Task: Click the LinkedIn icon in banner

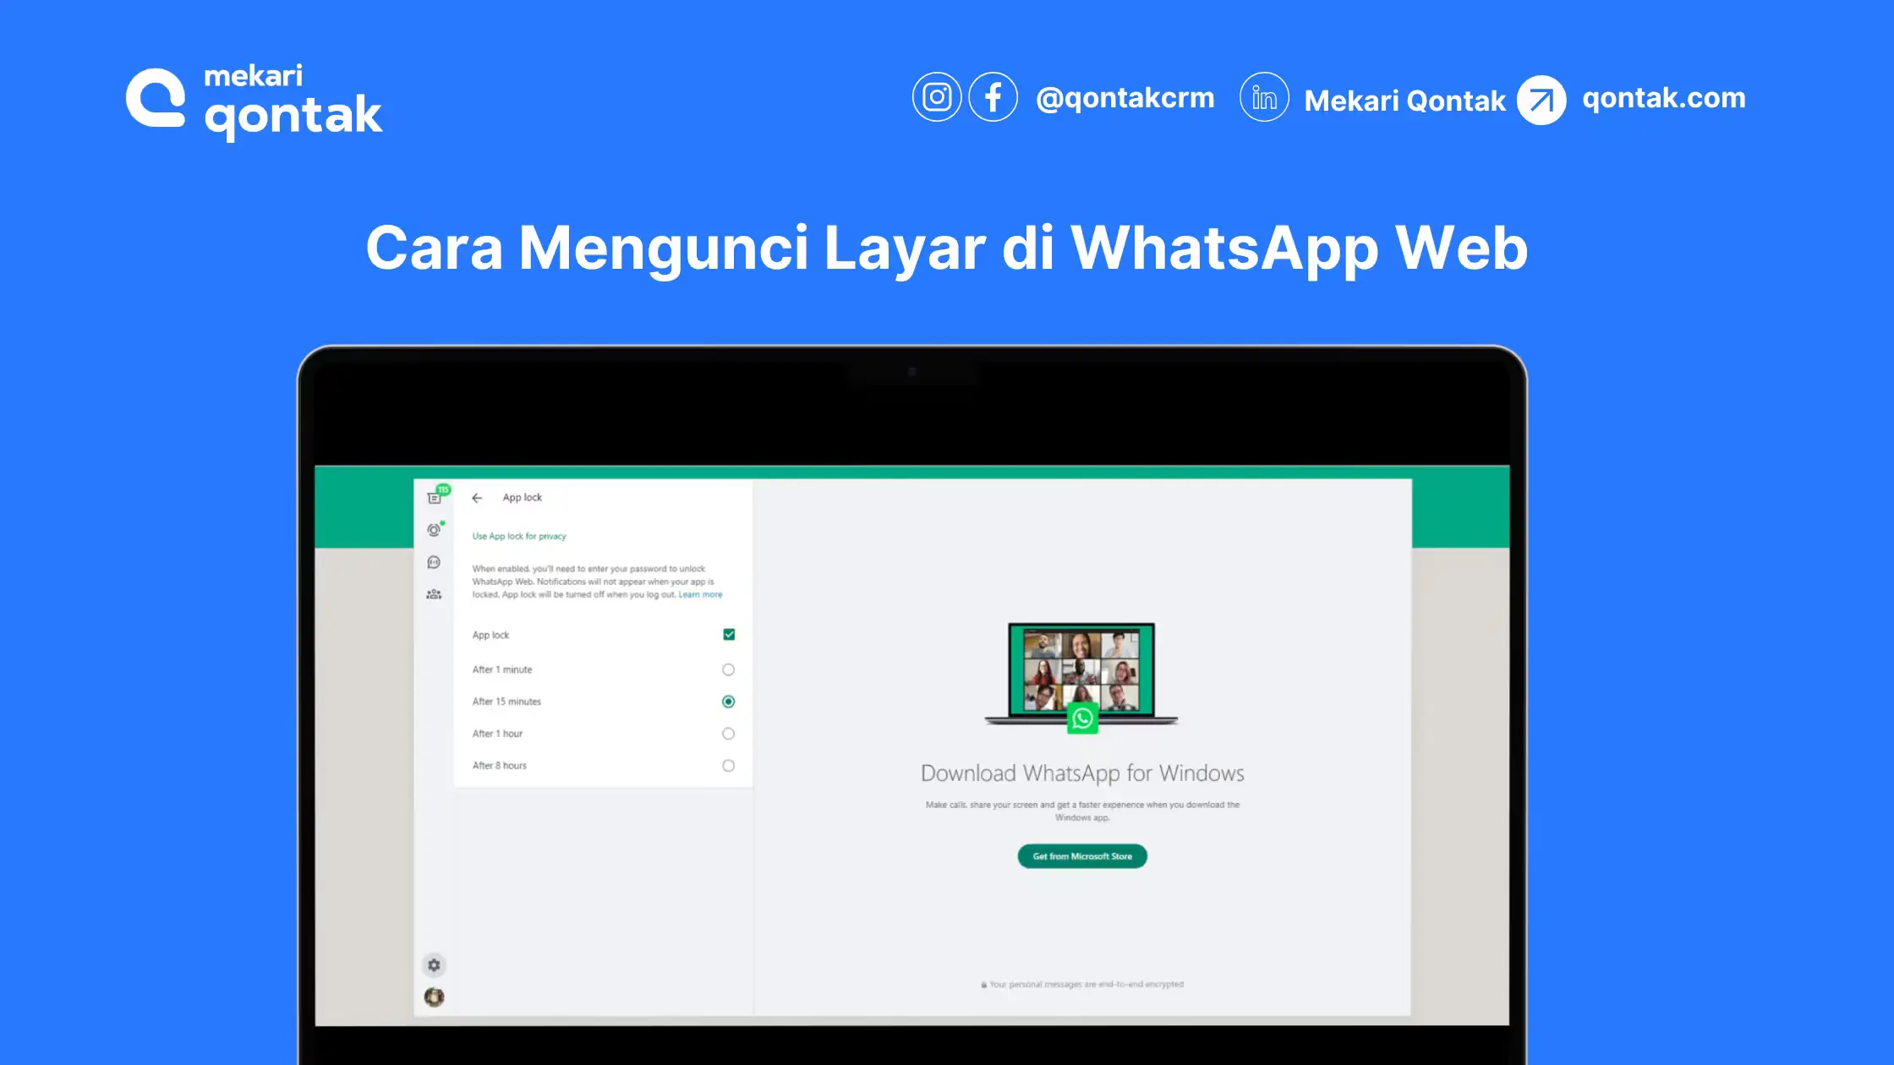Action: [x=1264, y=97]
